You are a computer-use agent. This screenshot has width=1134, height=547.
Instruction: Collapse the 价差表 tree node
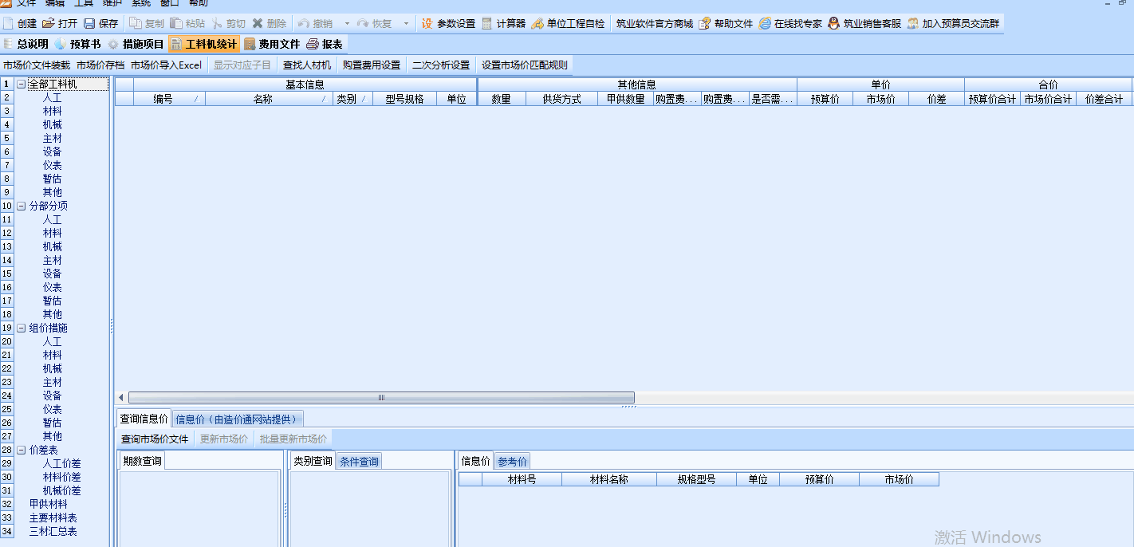pos(22,450)
